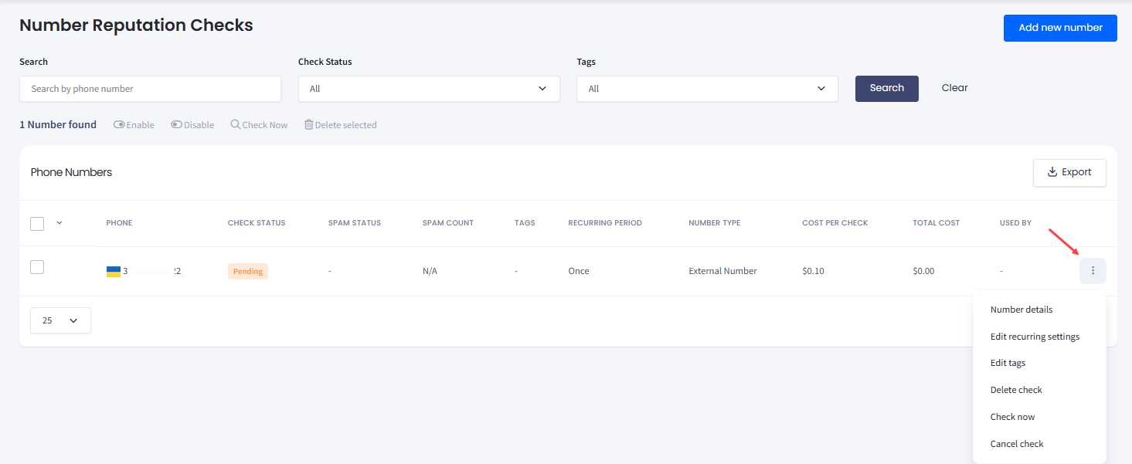Click the Search button

point(887,89)
